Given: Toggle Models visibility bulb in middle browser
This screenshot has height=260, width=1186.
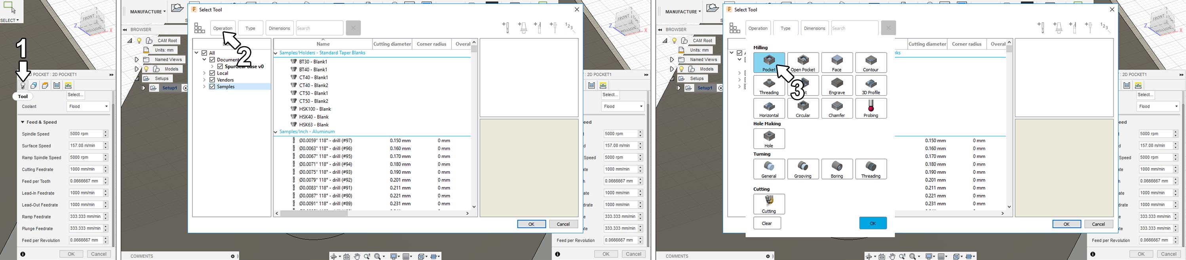Looking at the screenshot, I should point(146,69).
